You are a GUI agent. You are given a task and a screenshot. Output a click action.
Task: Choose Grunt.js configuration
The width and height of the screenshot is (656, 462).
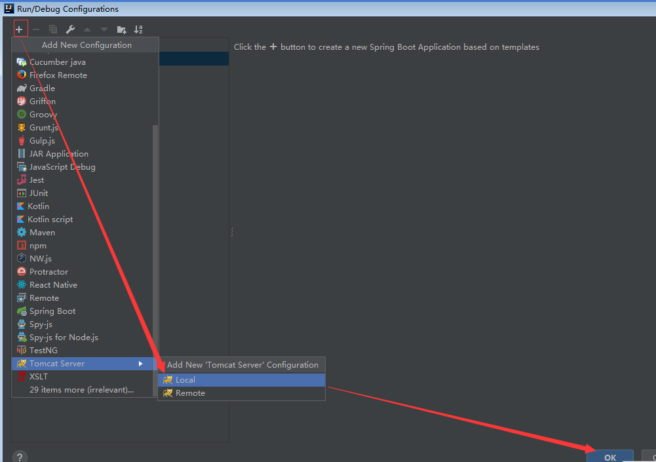83,127
